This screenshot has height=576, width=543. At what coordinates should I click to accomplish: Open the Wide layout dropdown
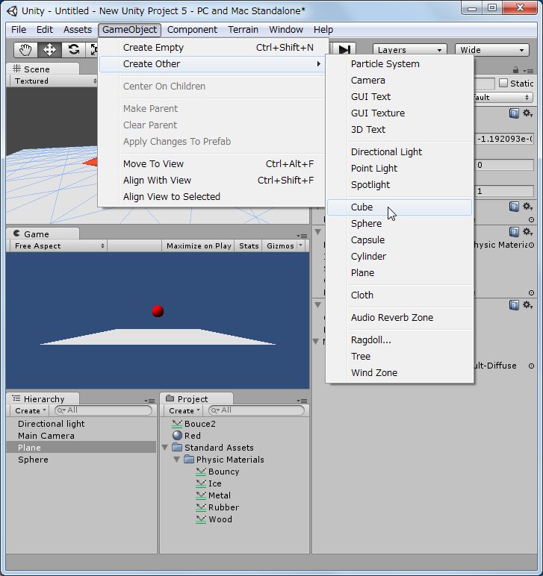click(492, 50)
